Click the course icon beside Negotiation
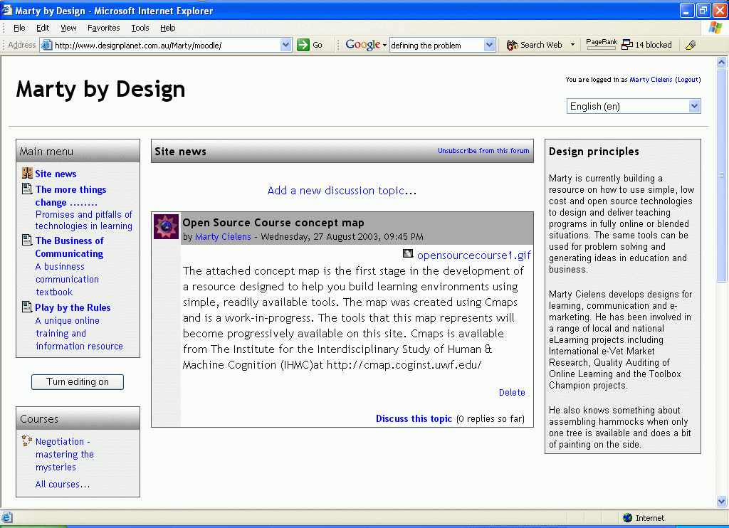Screen dimensions: 729x528 27,441
